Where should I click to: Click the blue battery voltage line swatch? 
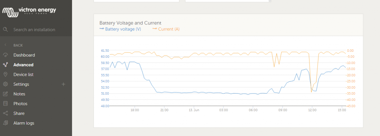pos(102,29)
